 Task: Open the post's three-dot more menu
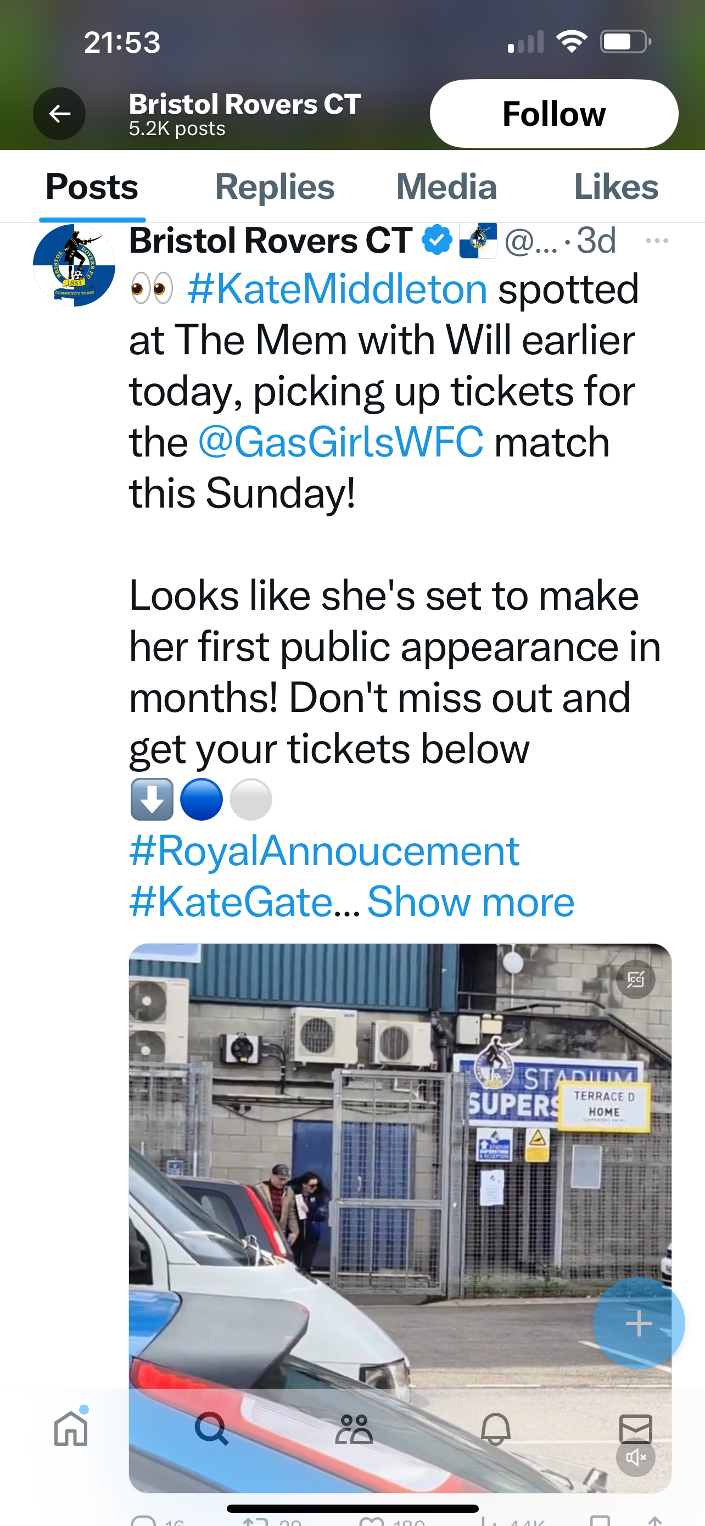(x=657, y=241)
